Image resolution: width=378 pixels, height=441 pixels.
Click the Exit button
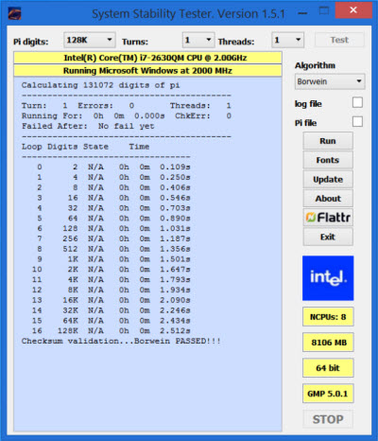click(x=328, y=237)
